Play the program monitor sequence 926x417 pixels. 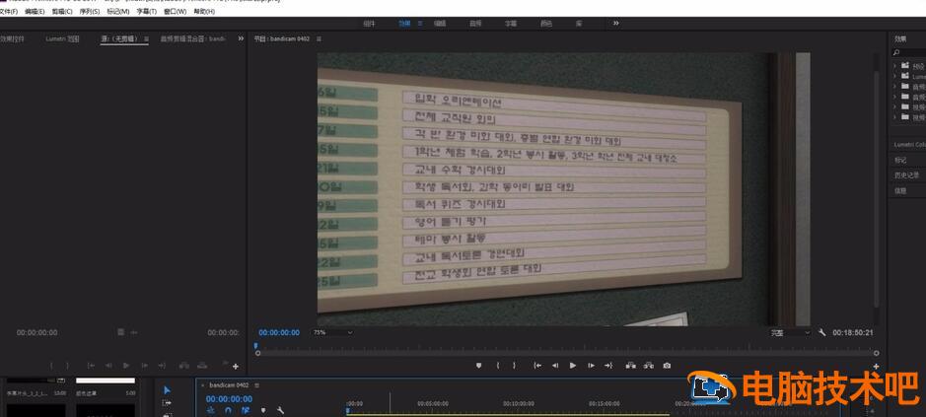pyautogui.click(x=572, y=366)
